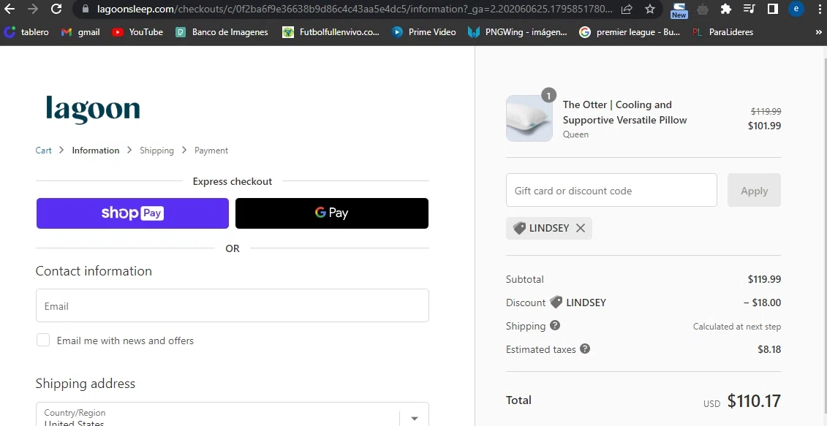Click the gray robot extension icon
The image size is (827, 426).
pos(703,9)
